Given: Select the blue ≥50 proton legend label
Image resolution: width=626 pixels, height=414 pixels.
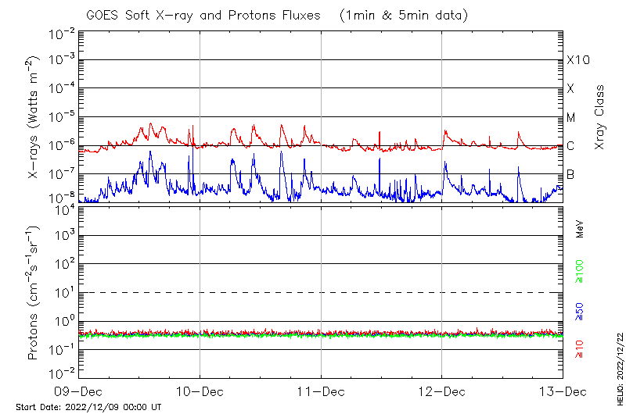Looking at the screenshot, I should click(x=580, y=312).
